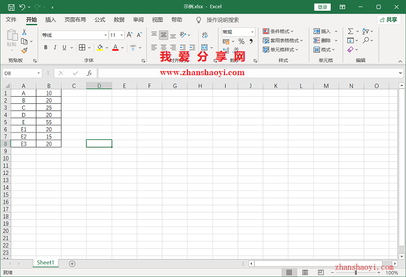The width and height of the screenshot is (406, 277).
Task: Toggle Italic formatting
Action: point(55,47)
